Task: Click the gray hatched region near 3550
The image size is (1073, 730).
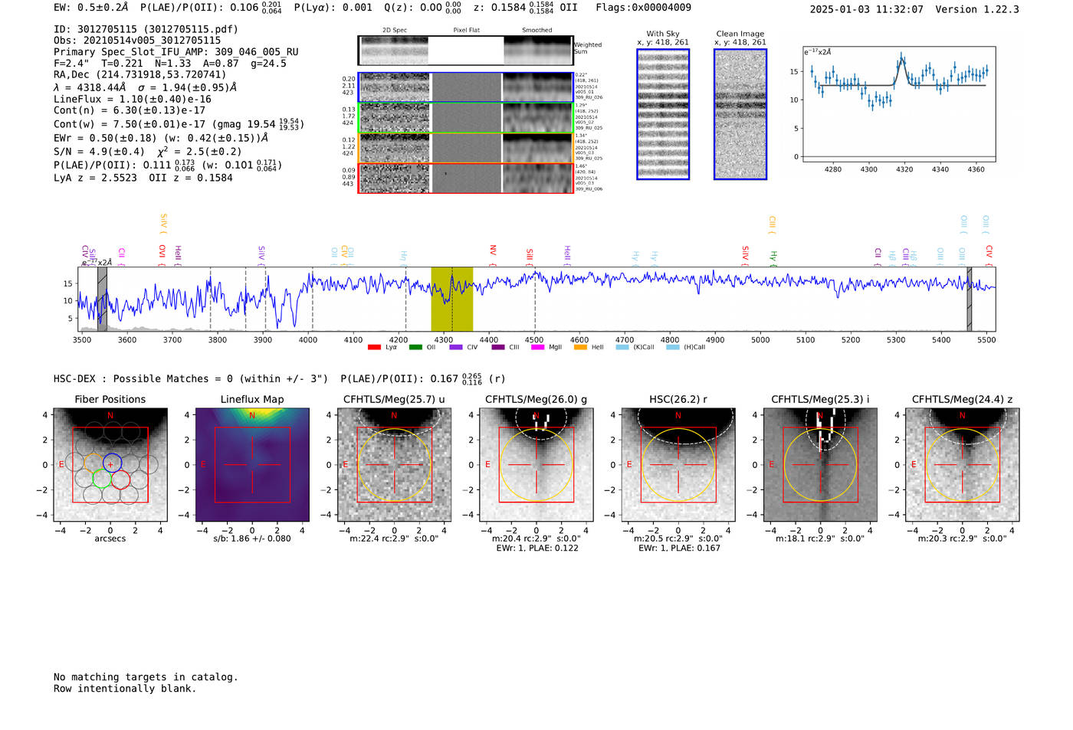Action: [102, 299]
